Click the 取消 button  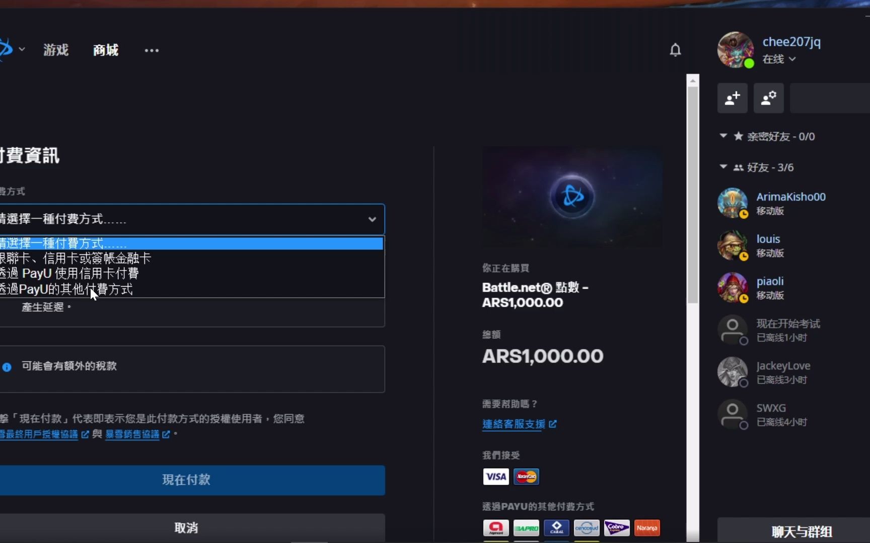(x=192, y=528)
